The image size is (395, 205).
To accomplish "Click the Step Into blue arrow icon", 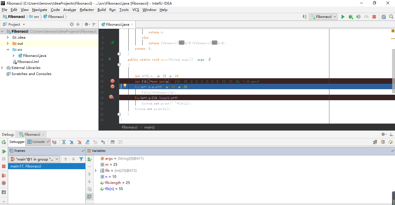I will click(x=71, y=142).
